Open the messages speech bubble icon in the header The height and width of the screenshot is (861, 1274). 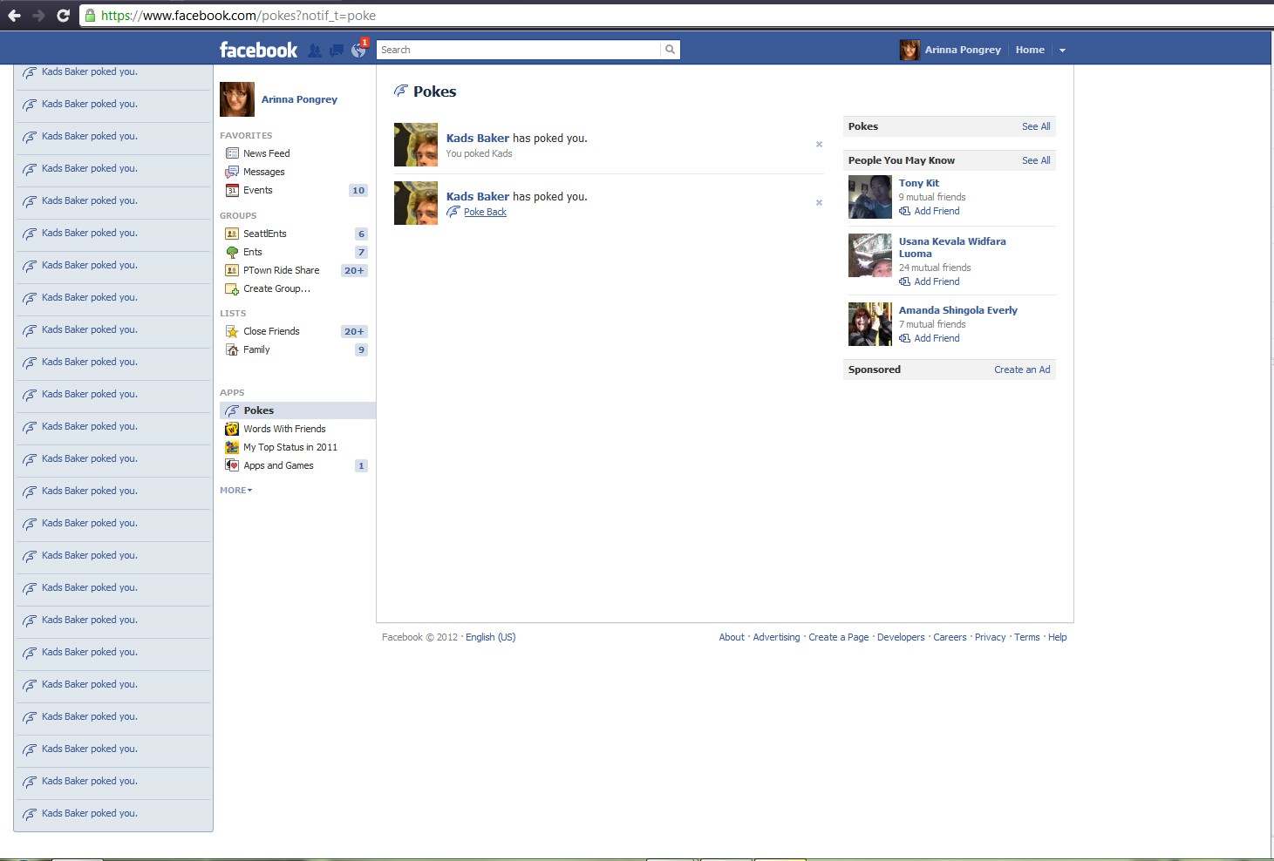(x=336, y=51)
